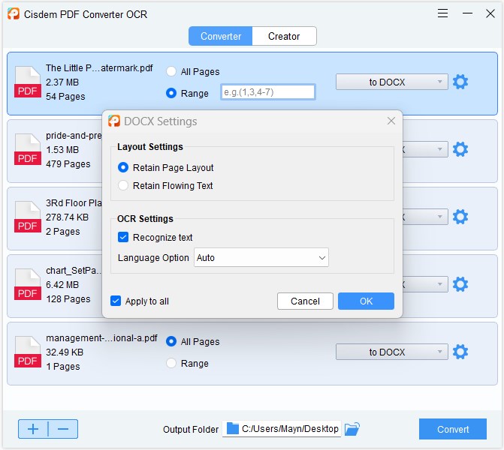Select file name management-...ional-a.pdf
The width and height of the screenshot is (504, 450).
(x=101, y=338)
